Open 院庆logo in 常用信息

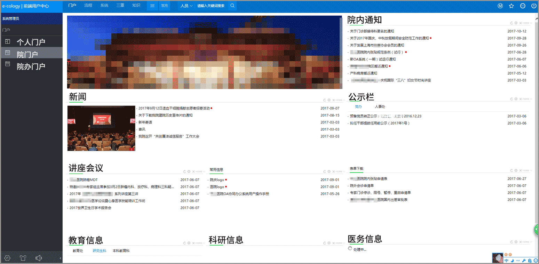click(x=217, y=180)
